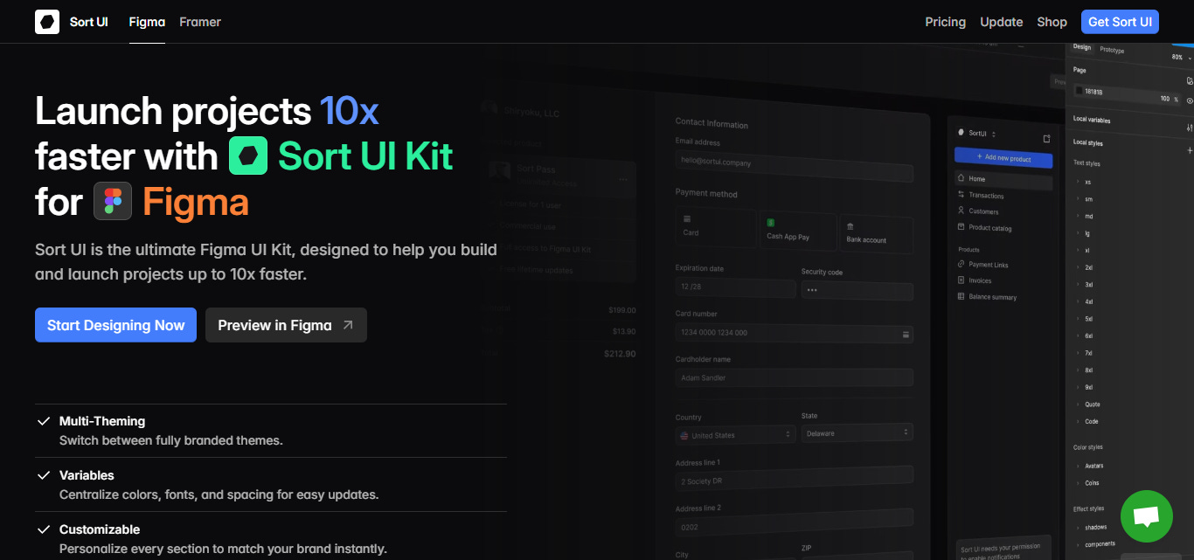Click the Transactions arrows icon in mockup sidebar
The width and height of the screenshot is (1194, 560).
961,195
